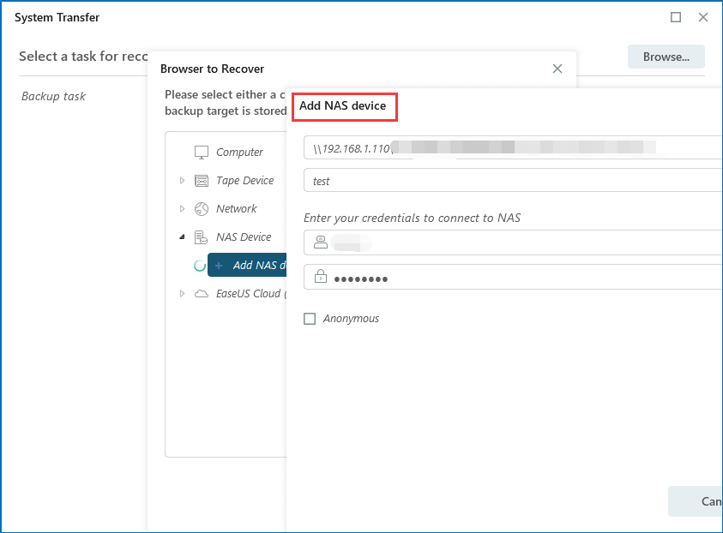Click the Network globe icon

pyautogui.click(x=202, y=209)
